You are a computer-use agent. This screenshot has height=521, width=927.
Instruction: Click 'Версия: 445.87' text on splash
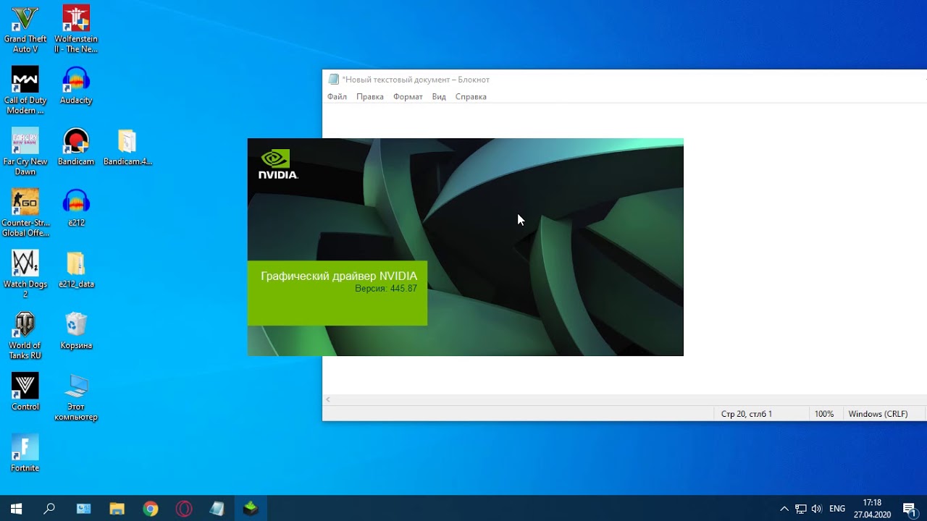386,289
